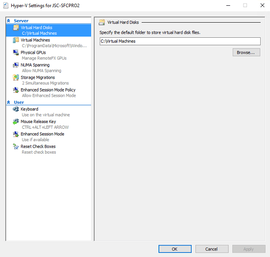Viewport: 270px width, 257px height.
Task: Click into the default folder path field
Action: click(x=180, y=41)
